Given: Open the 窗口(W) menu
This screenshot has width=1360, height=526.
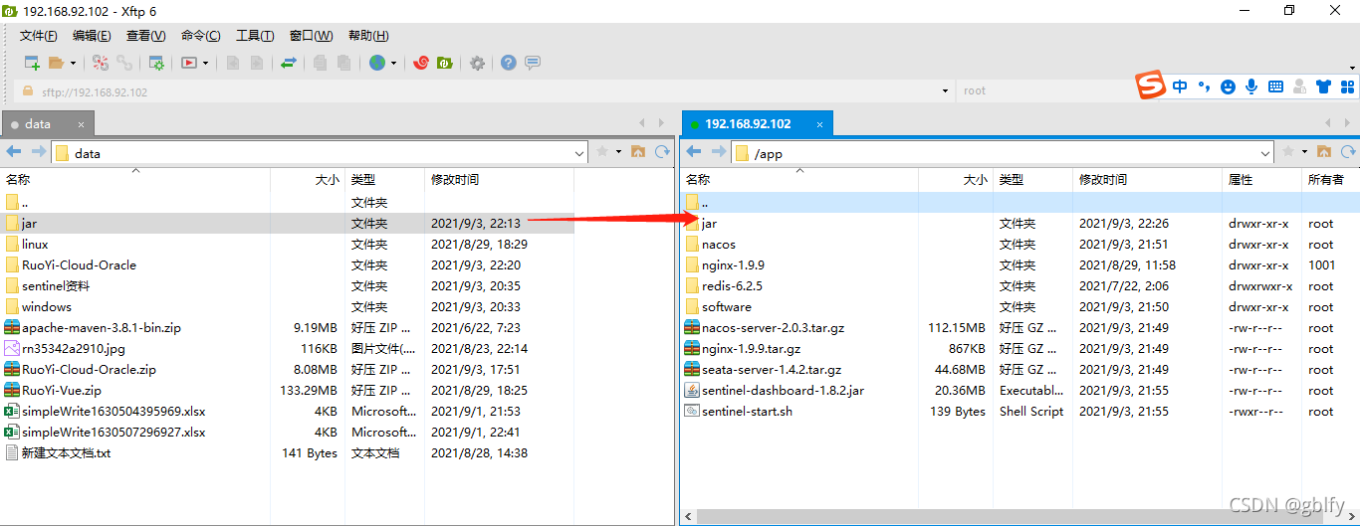Looking at the screenshot, I should click(x=311, y=36).
